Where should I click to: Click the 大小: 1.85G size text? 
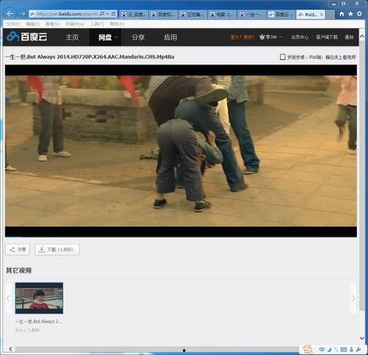coord(27,330)
